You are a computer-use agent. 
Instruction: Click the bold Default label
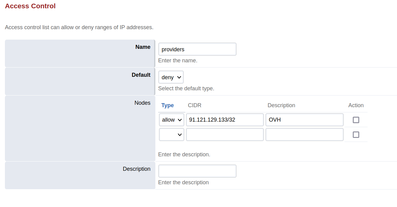[141, 75]
